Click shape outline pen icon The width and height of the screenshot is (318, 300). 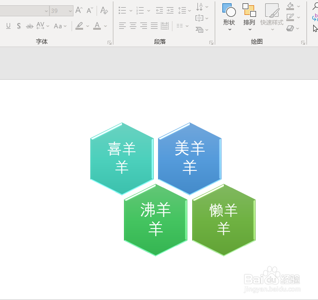[x=290, y=17]
